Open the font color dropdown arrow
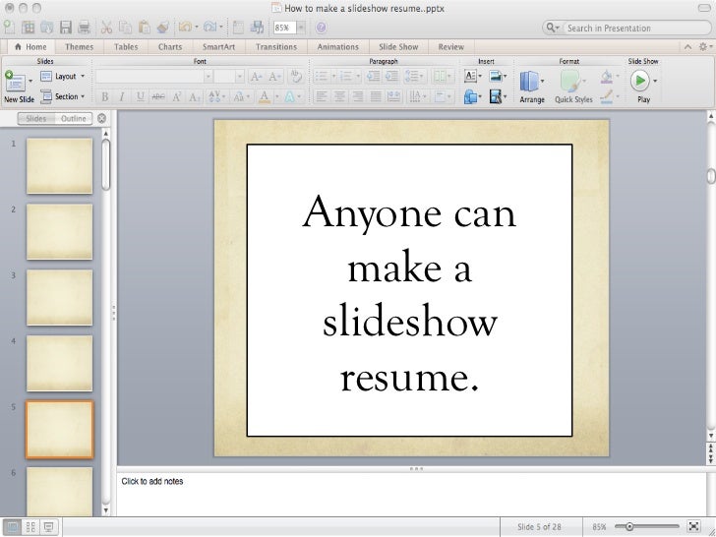Viewport: 716px width, 537px height. point(276,96)
